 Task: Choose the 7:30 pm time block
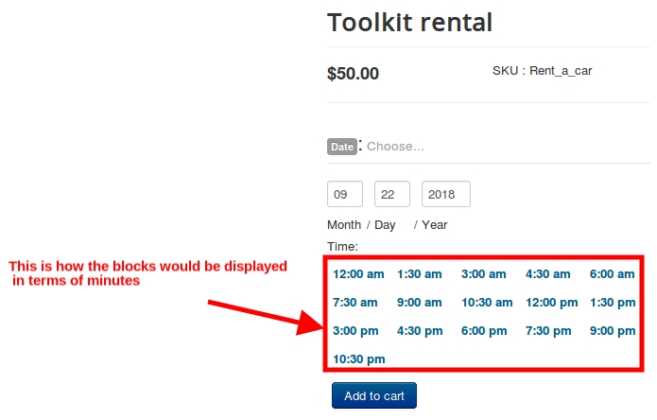click(x=548, y=331)
